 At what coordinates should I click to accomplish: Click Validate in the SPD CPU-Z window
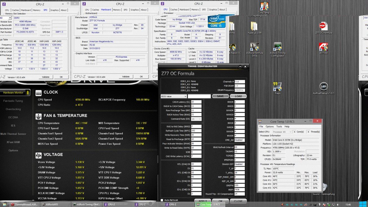point(45,77)
